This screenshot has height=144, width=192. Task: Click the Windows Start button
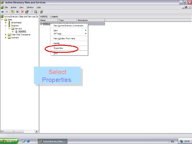click(8, 141)
